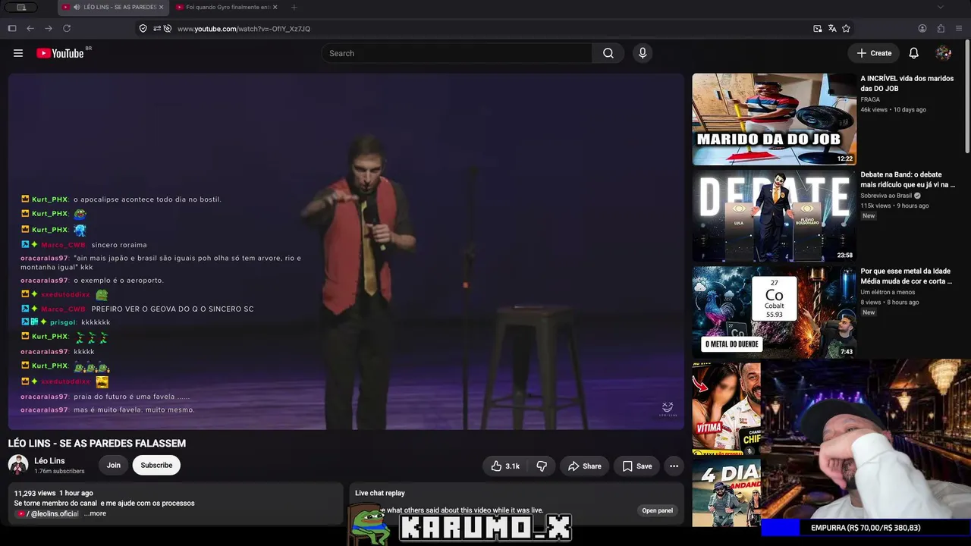This screenshot has width=971, height=546.
Task: Click the macOS window controls pill
Action: [21, 8]
